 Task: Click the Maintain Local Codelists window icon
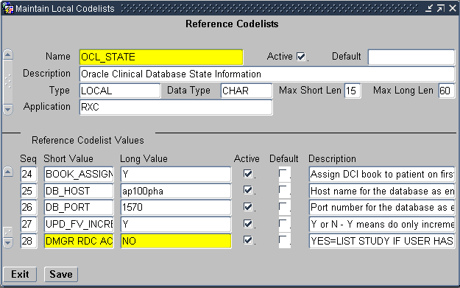[8, 8]
